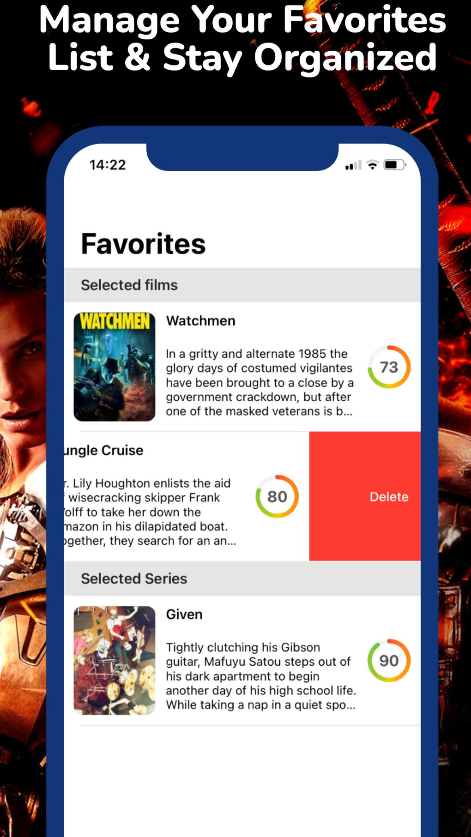
Task: Tap the Selected Series section header
Action: (242, 578)
